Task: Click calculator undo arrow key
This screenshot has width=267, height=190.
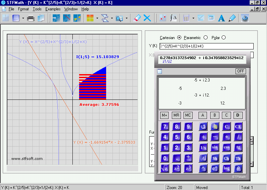Action: click(x=203, y=127)
